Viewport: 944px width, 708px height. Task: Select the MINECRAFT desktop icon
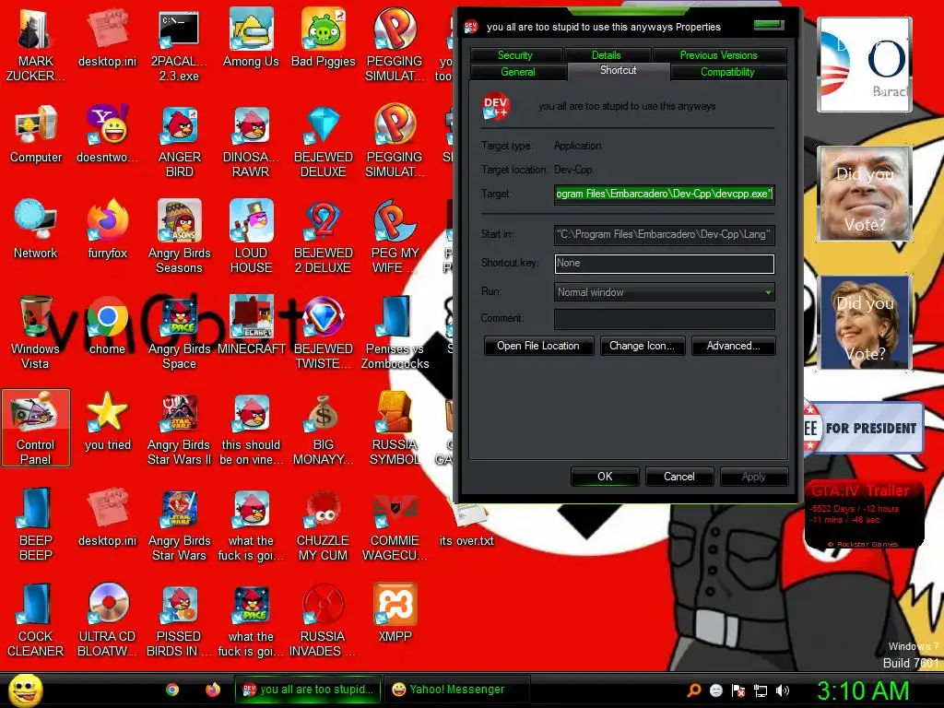click(x=251, y=325)
